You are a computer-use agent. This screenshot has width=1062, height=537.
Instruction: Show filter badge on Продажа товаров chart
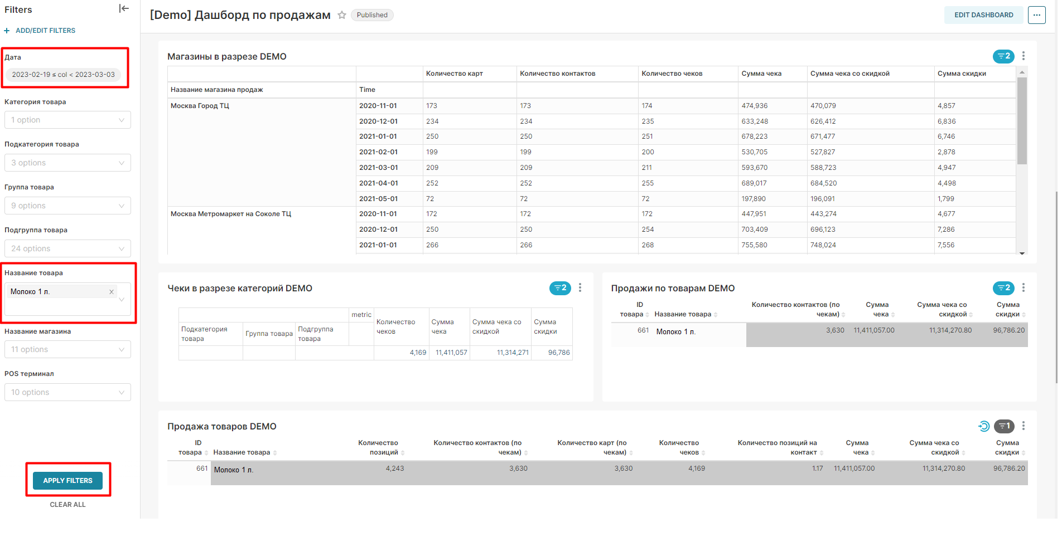point(1003,426)
